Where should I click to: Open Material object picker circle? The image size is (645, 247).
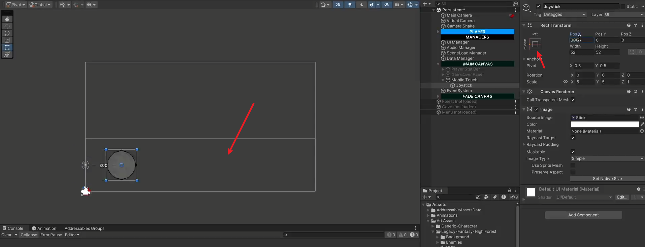tap(642, 131)
